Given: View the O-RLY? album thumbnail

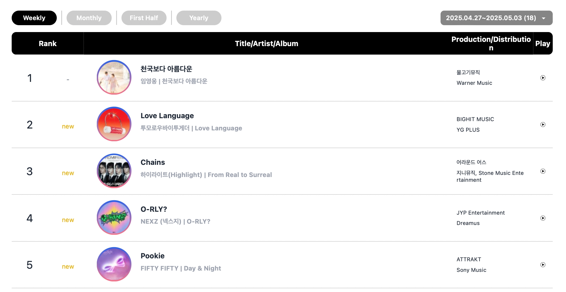Looking at the screenshot, I should (114, 218).
